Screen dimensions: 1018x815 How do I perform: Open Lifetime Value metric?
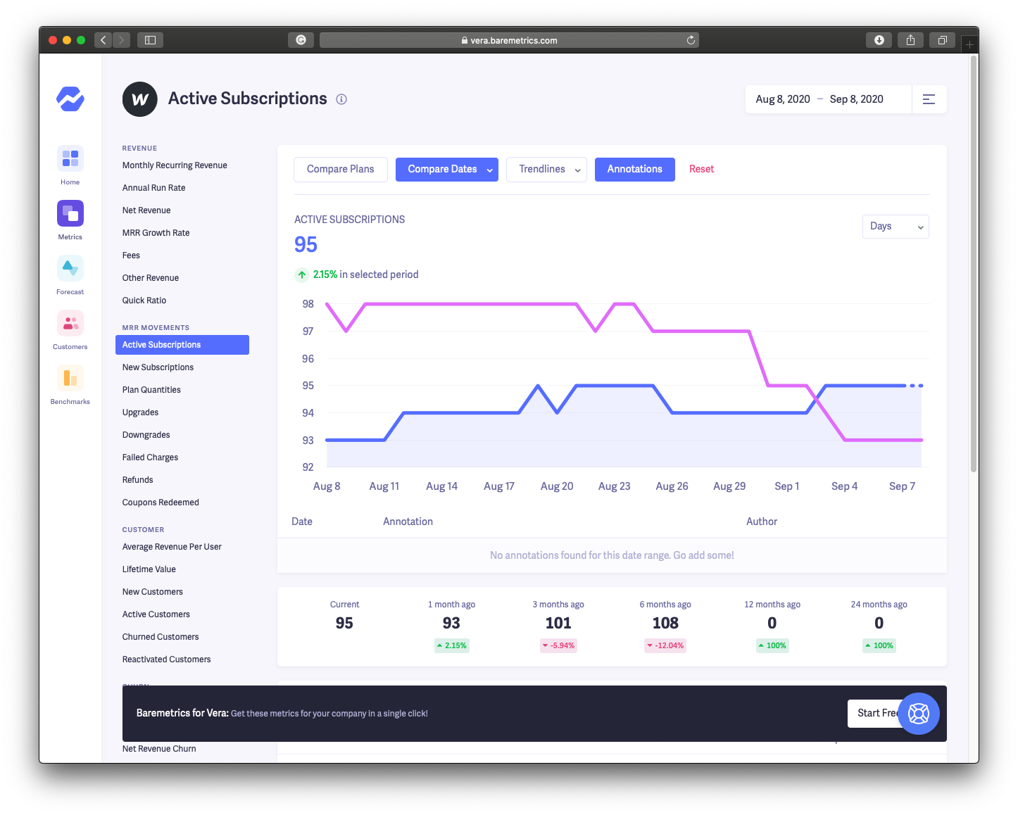tap(149, 569)
